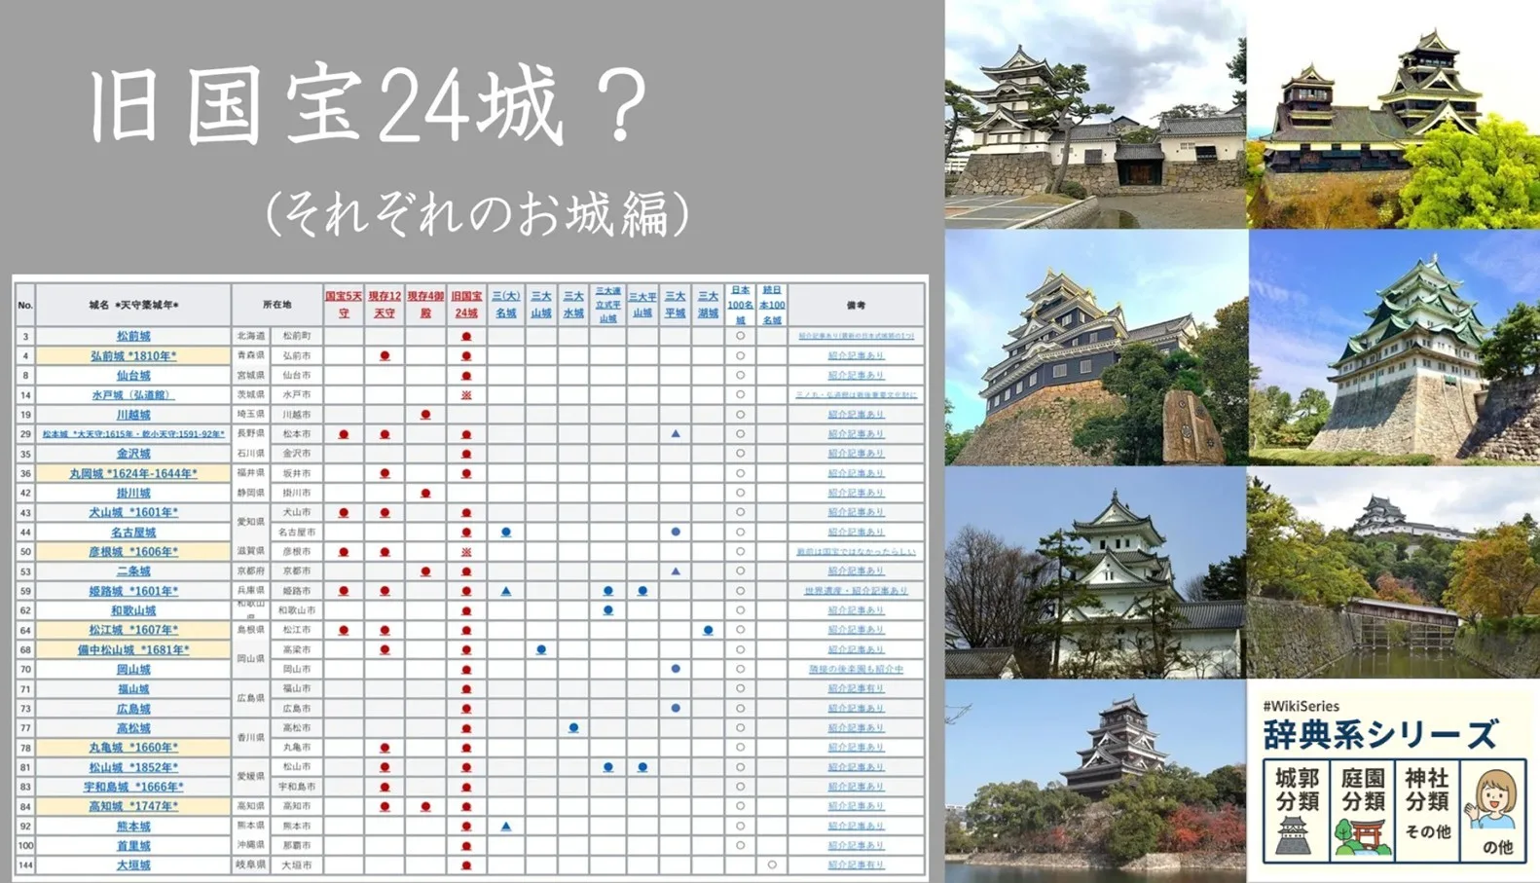Open the 掛川城 castle link

tap(133, 493)
